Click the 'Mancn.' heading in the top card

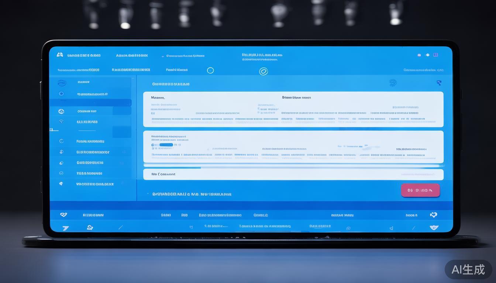[158, 98]
